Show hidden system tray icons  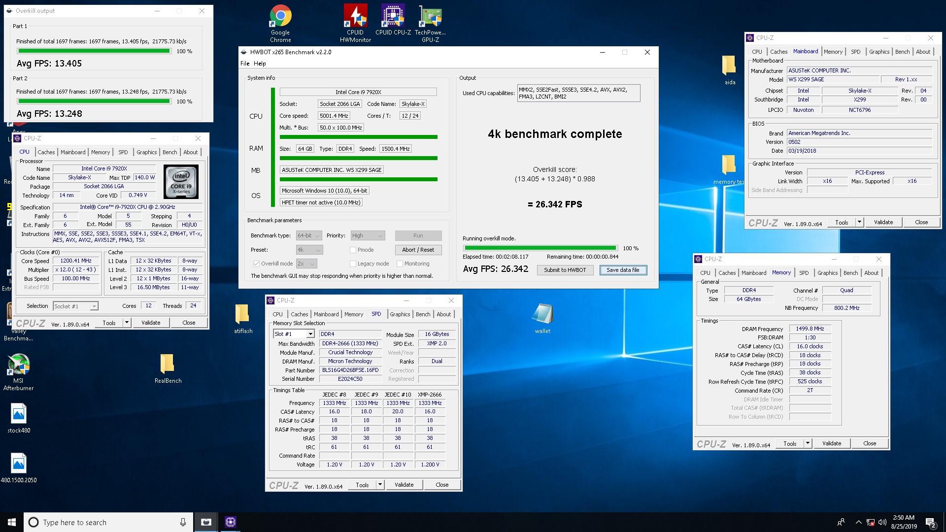point(858,522)
